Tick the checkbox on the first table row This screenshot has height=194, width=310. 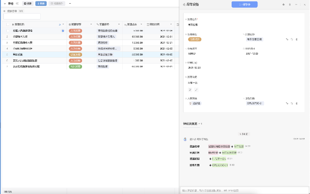pyautogui.click(x=8, y=31)
